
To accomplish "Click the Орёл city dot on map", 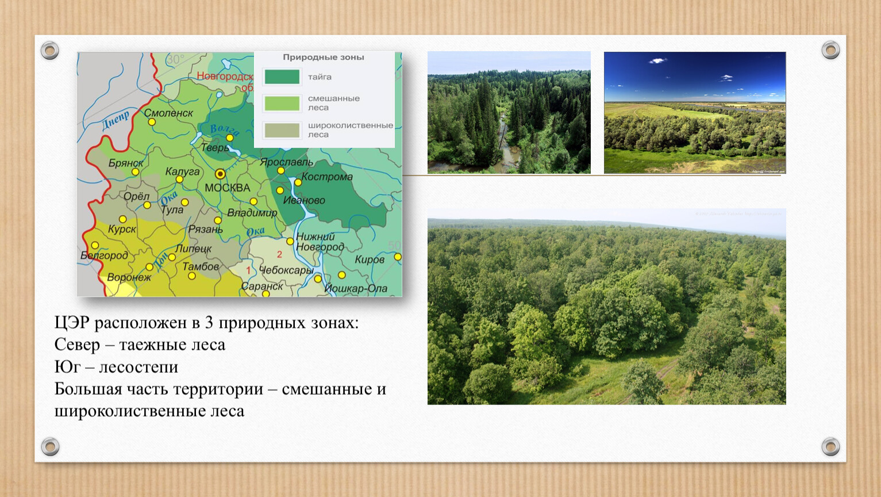I will (147, 205).
